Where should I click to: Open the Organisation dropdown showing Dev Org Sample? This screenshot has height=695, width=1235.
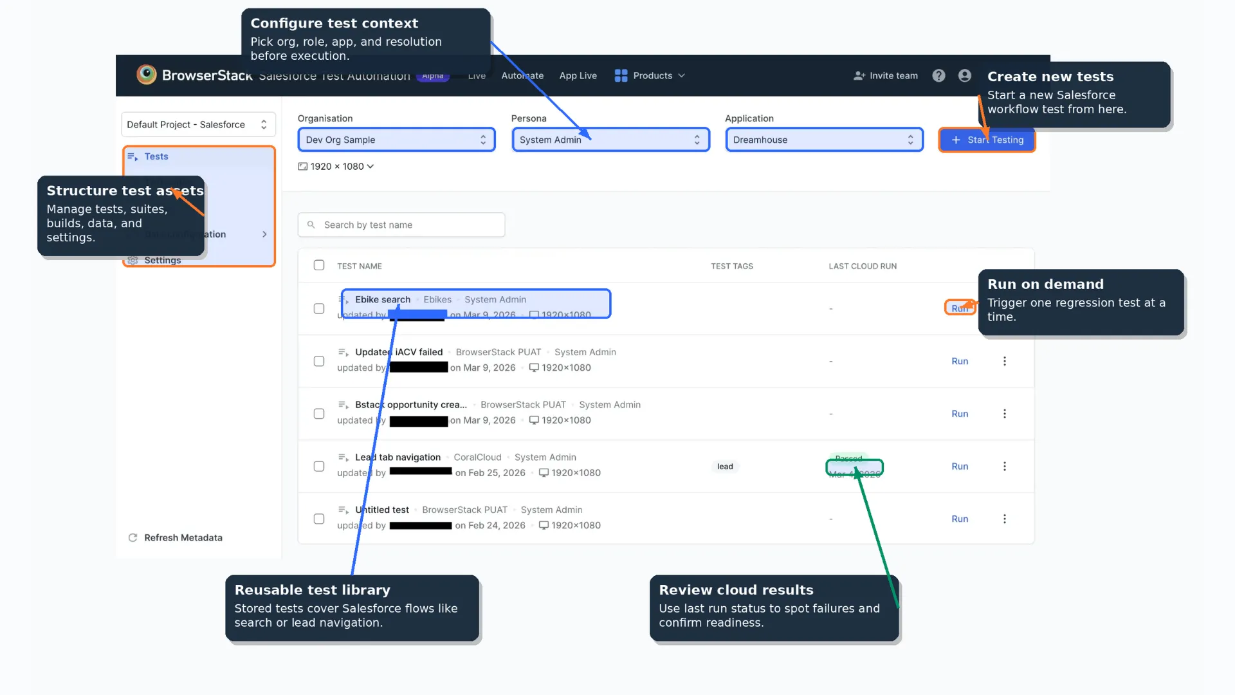(x=396, y=140)
